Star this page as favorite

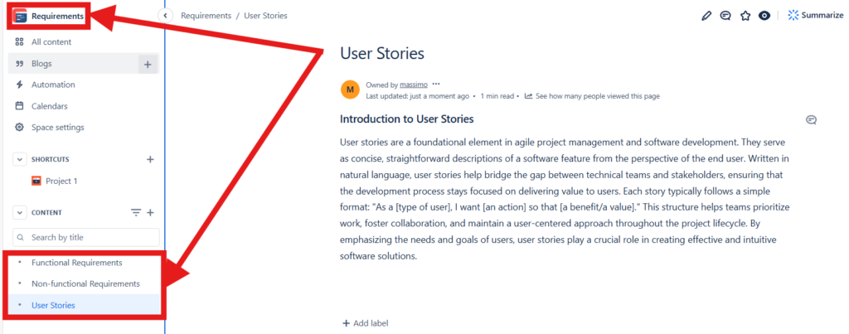click(745, 15)
